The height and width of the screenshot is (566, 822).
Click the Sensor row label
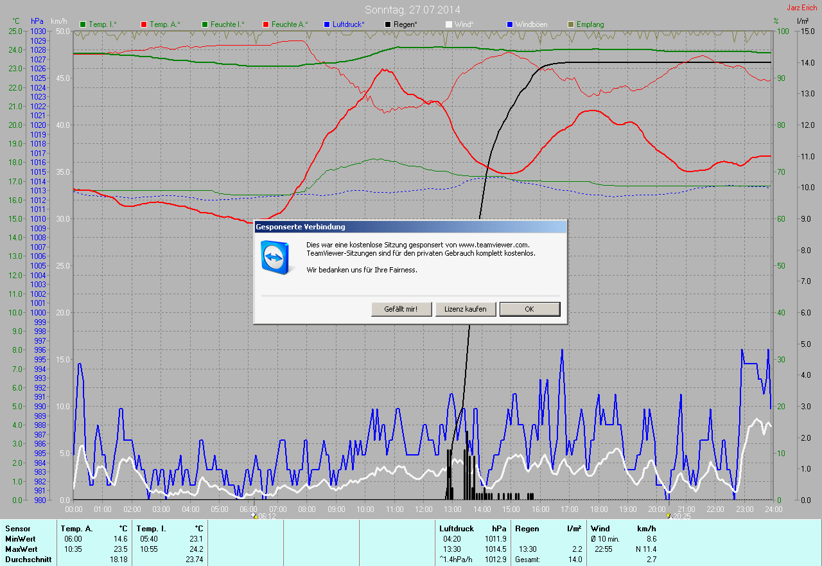(x=17, y=529)
